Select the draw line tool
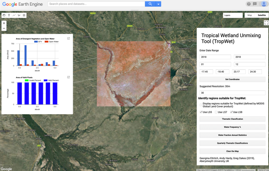Image resolution: width=269 pixels, height=171 pixels. pyautogui.click(x=14, y=15)
